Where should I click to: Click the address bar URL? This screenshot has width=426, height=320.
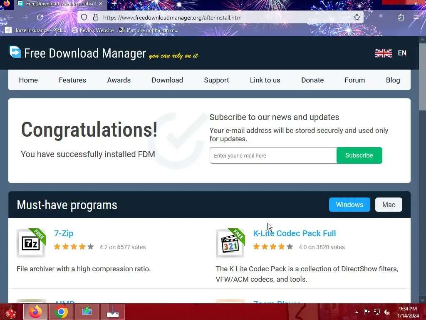click(x=172, y=17)
